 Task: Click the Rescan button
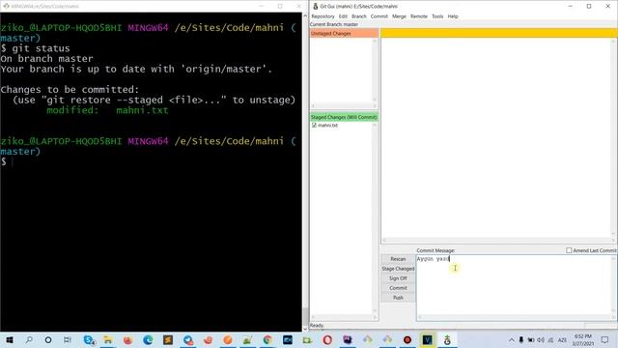(x=398, y=259)
